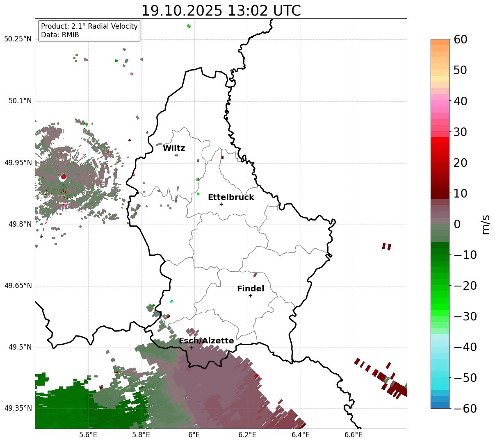Click the colorbar tick label −10
This screenshot has width=495, height=443.
pos(465,255)
